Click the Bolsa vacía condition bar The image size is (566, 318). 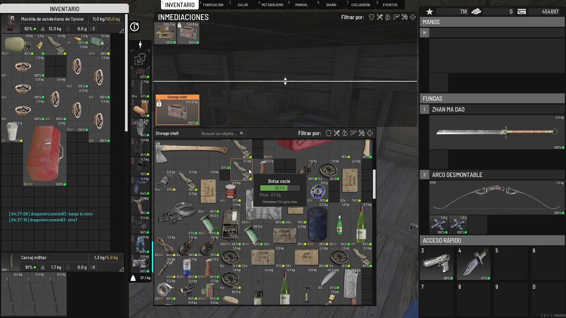click(x=280, y=188)
